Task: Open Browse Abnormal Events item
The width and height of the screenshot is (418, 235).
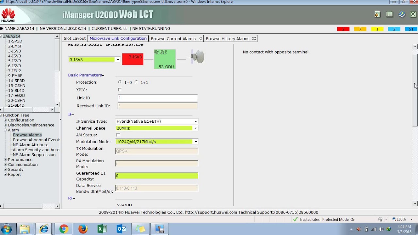Action: click(36, 140)
